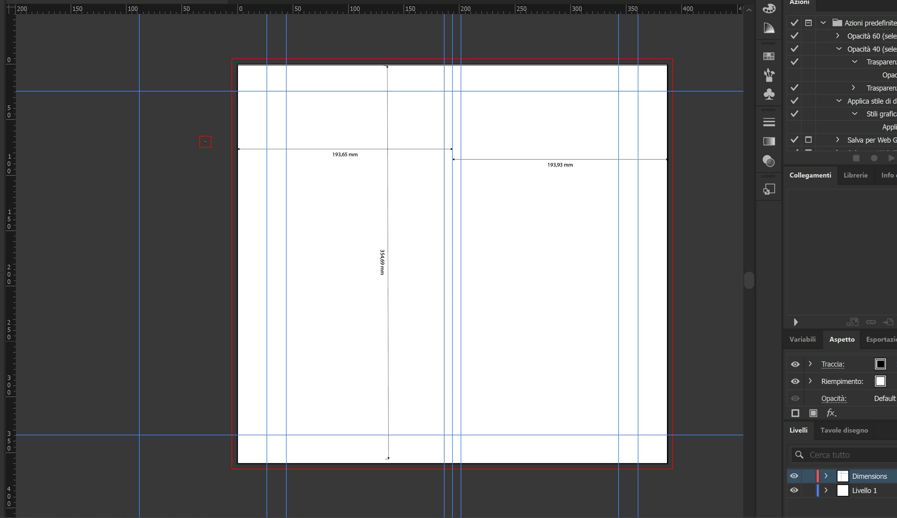Open the Brushes panel icon
Viewport: 897px width, 518px height.
click(769, 75)
